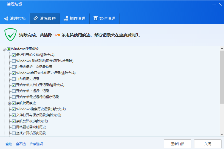Open the 清理垃圾 tab
This screenshot has width=224, height=149.
click(x=15, y=18)
